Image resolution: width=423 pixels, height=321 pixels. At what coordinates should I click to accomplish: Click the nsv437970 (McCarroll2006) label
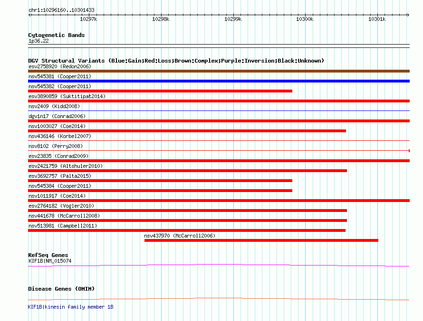pos(180,236)
